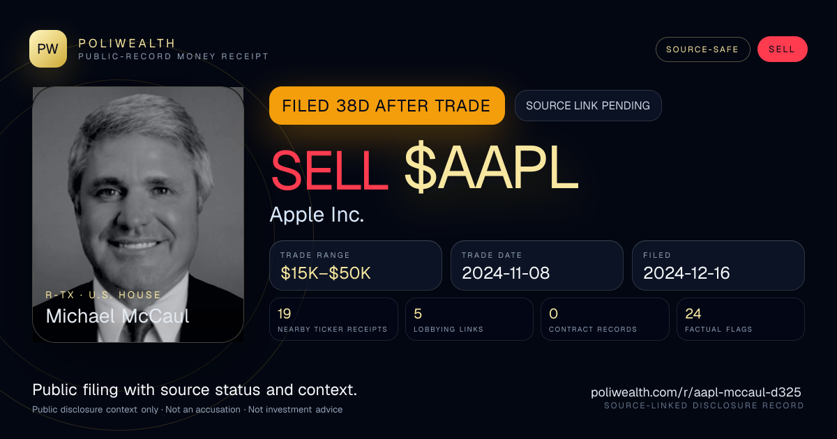
Task: Select the Apple Inc. company name
Action: point(317,215)
